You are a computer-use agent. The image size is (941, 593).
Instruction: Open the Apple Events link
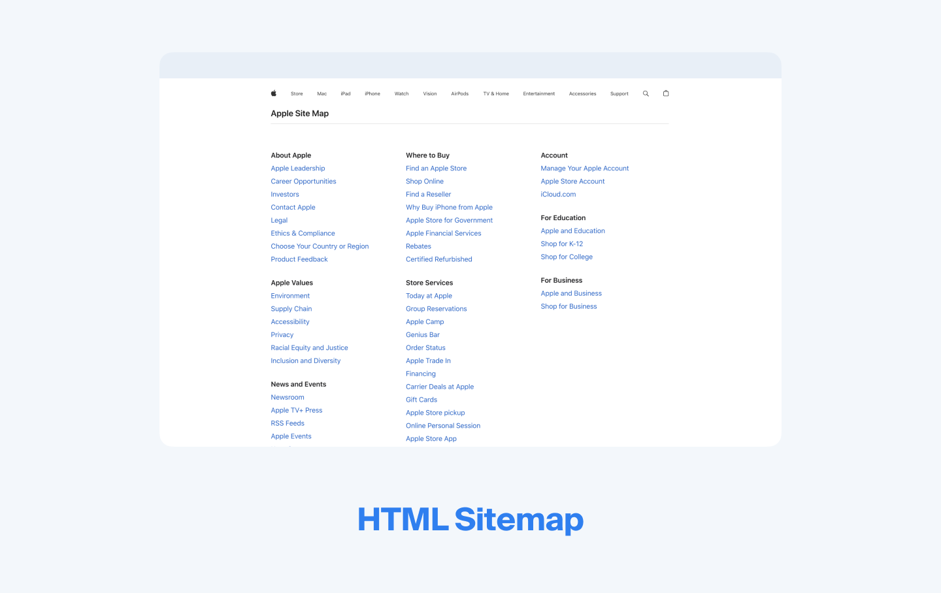coord(291,436)
